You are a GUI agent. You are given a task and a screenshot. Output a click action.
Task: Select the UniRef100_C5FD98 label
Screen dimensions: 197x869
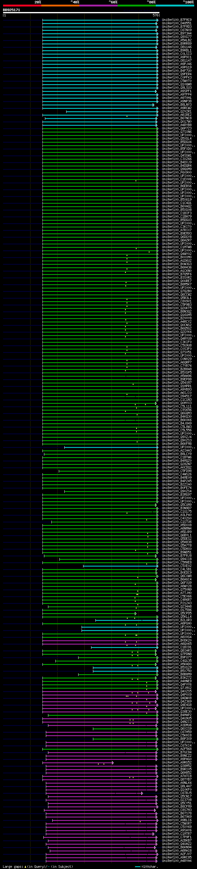pyautogui.click(x=176, y=471)
